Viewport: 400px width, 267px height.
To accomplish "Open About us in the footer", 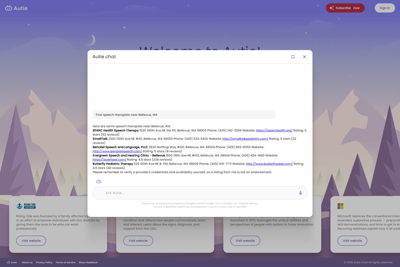I will point(27,263).
